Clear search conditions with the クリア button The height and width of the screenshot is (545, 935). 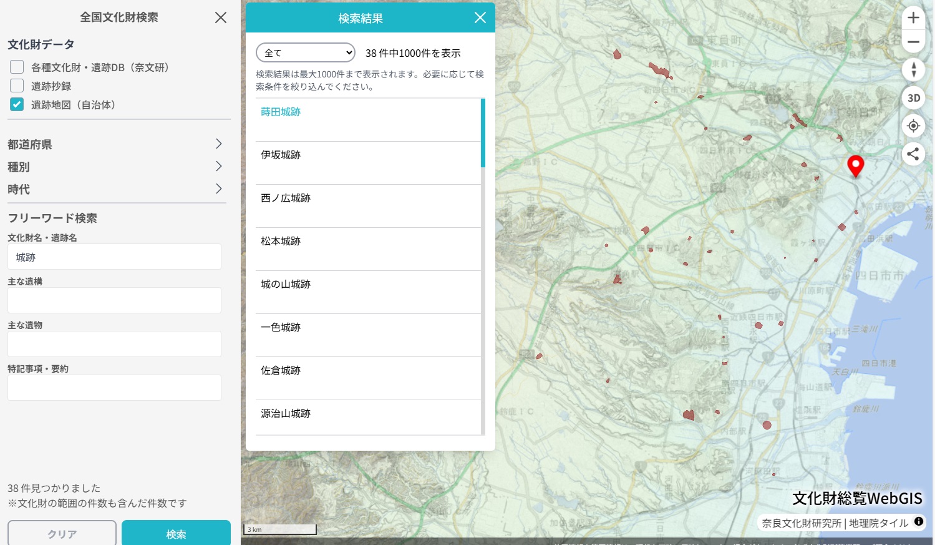pyautogui.click(x=61, y=534)
